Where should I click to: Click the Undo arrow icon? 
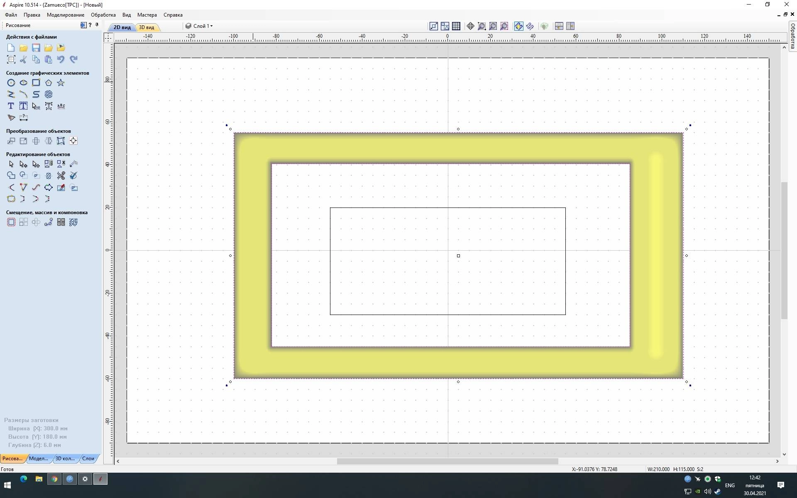[61, 59]
